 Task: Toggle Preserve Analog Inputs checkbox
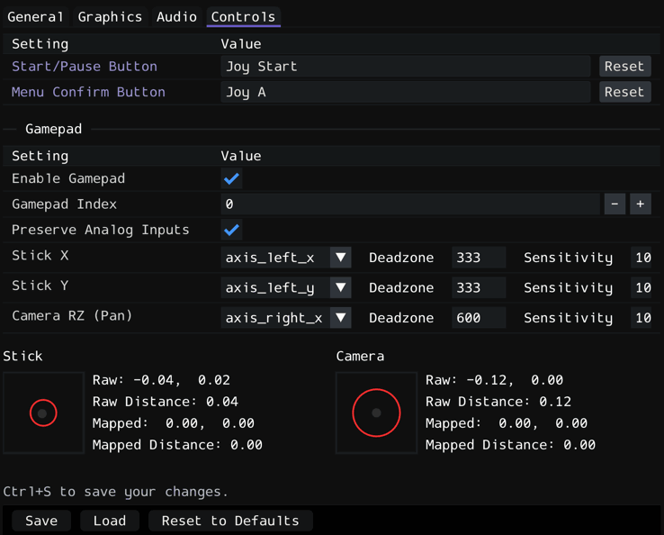click(x=231, y=230)
